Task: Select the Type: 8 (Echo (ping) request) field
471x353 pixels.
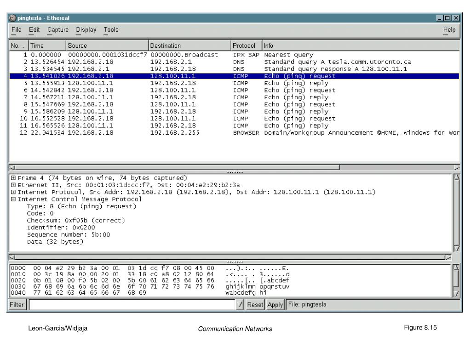Action: (x=81, y=206)
